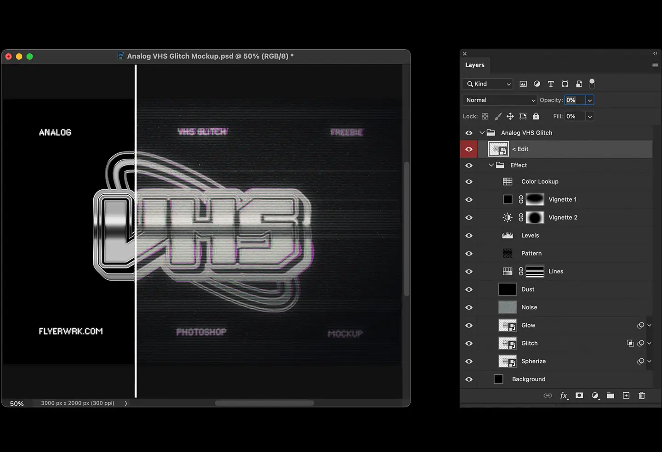Link layers using the chain icon
662x452 pixels.
point(548,395)
